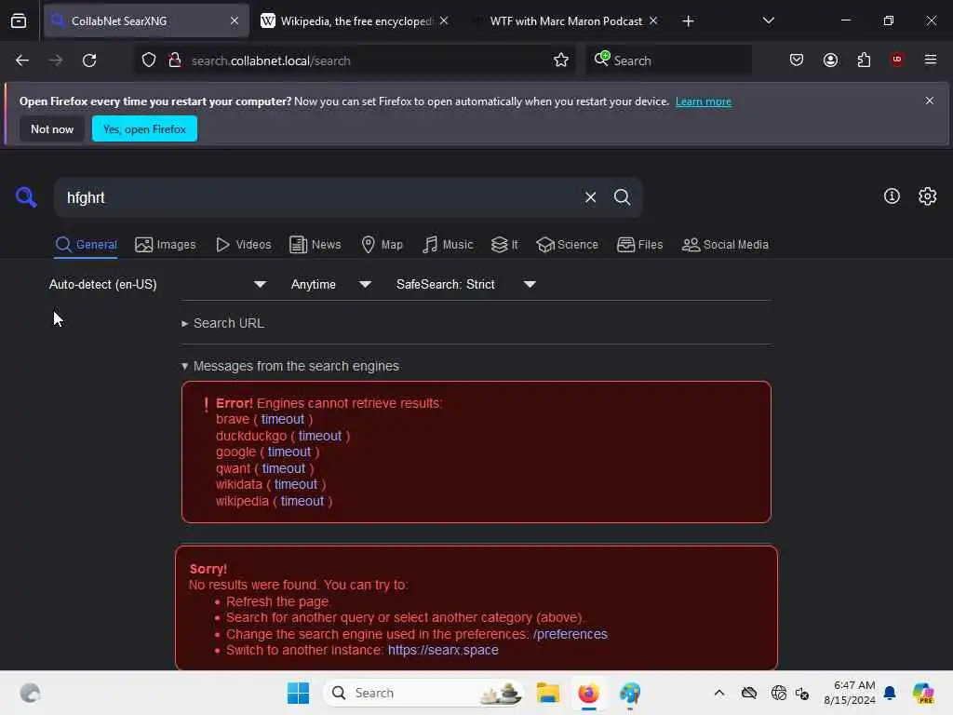
Task: Switch to the Videos category
Action: (x=243, y=245)
